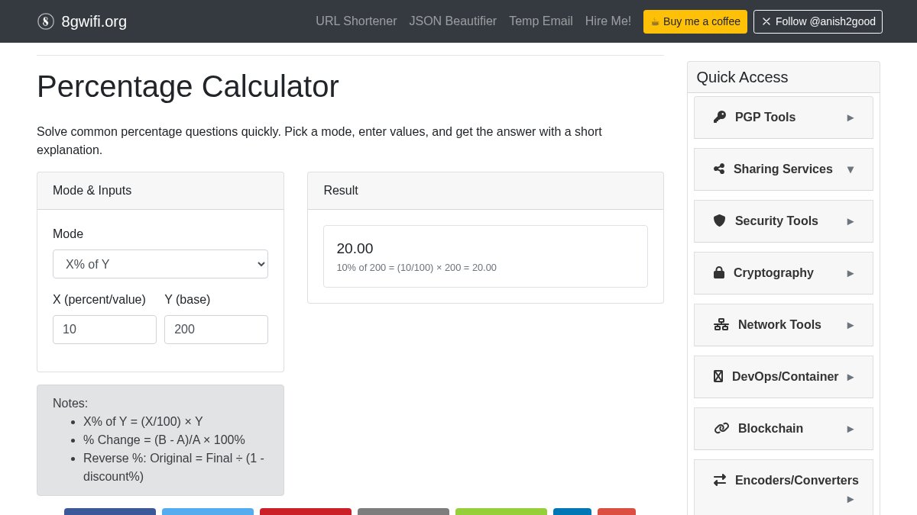The image size is (917, 515).
Task: Click the X (base) input field
Action: coord(105,329)
